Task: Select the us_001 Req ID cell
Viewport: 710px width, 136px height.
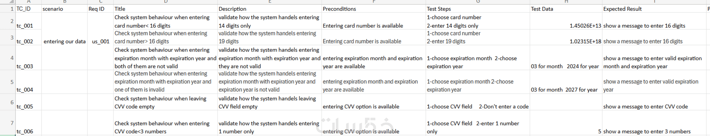Action: 100,41
